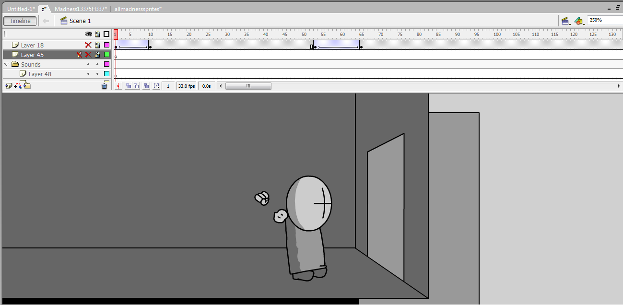The height and width of the screenshot is (305, 623).
Task: Open the Edit Scene dropdown
Action: coord(566,21)
